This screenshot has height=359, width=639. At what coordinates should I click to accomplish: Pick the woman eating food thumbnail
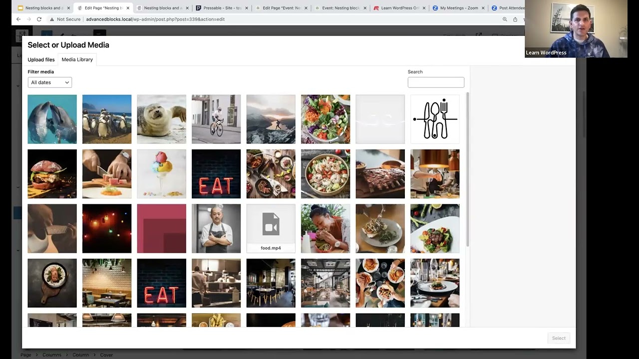point(325,228)
